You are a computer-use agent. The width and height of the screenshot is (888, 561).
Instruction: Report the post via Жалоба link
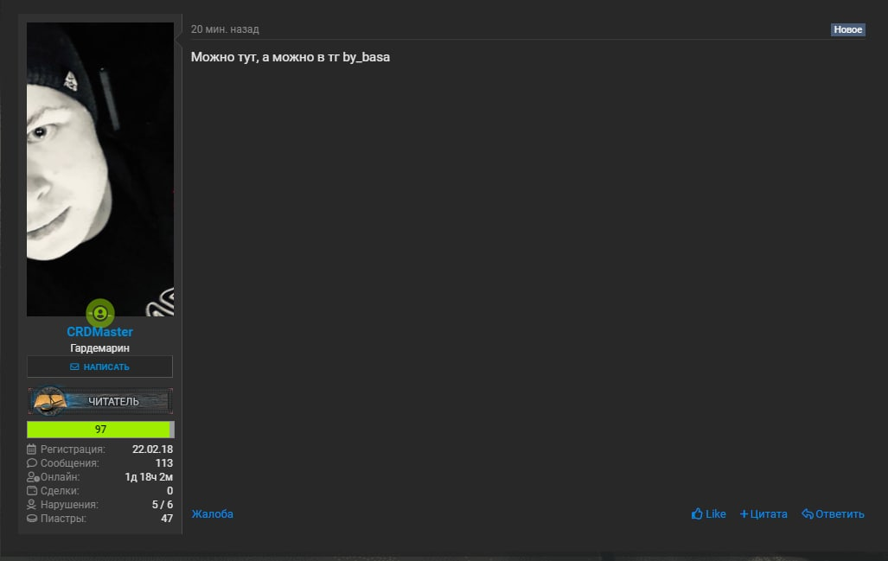point(213,514)
